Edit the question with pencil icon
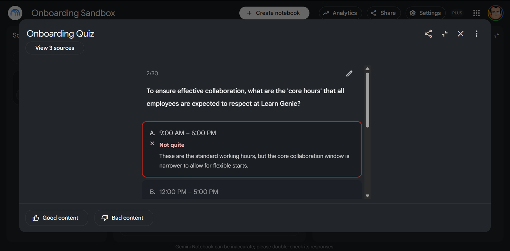This screenshot has height=251, width=510. coord(349,73)
